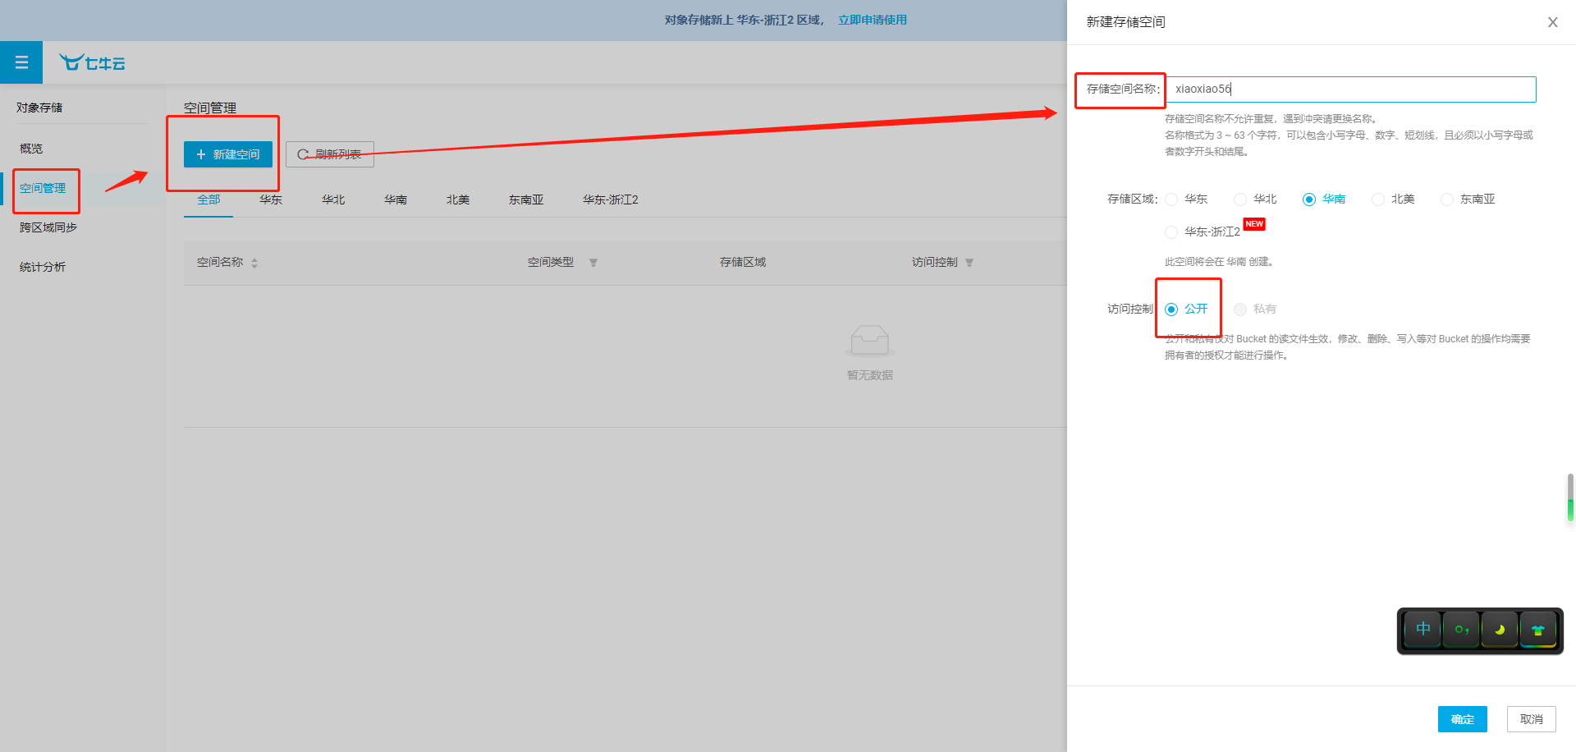Open 空间管理 in the sidebar
The width and height of the screenshot is (1576, 752).
pos(43,188)
